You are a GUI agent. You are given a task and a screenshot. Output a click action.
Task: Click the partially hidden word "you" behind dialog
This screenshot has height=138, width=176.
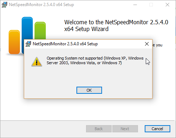click(x=159, y=45)
